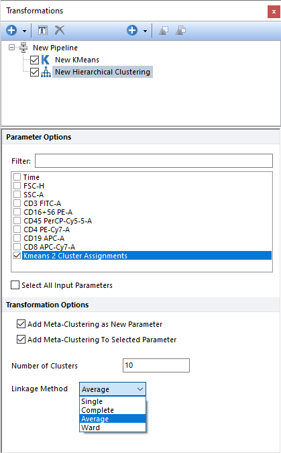Collapse the New Pipeline tree node
The height and width of the screenshot is (453, 281).
(x=11, y=47)
